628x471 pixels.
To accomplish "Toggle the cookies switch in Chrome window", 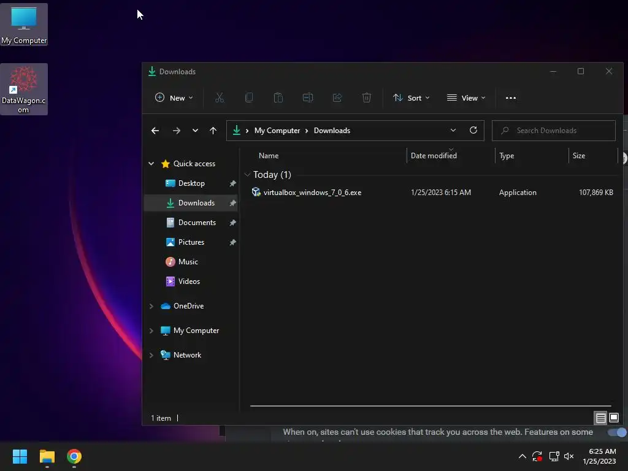I will pyautogui.click(x=618, y=432).
